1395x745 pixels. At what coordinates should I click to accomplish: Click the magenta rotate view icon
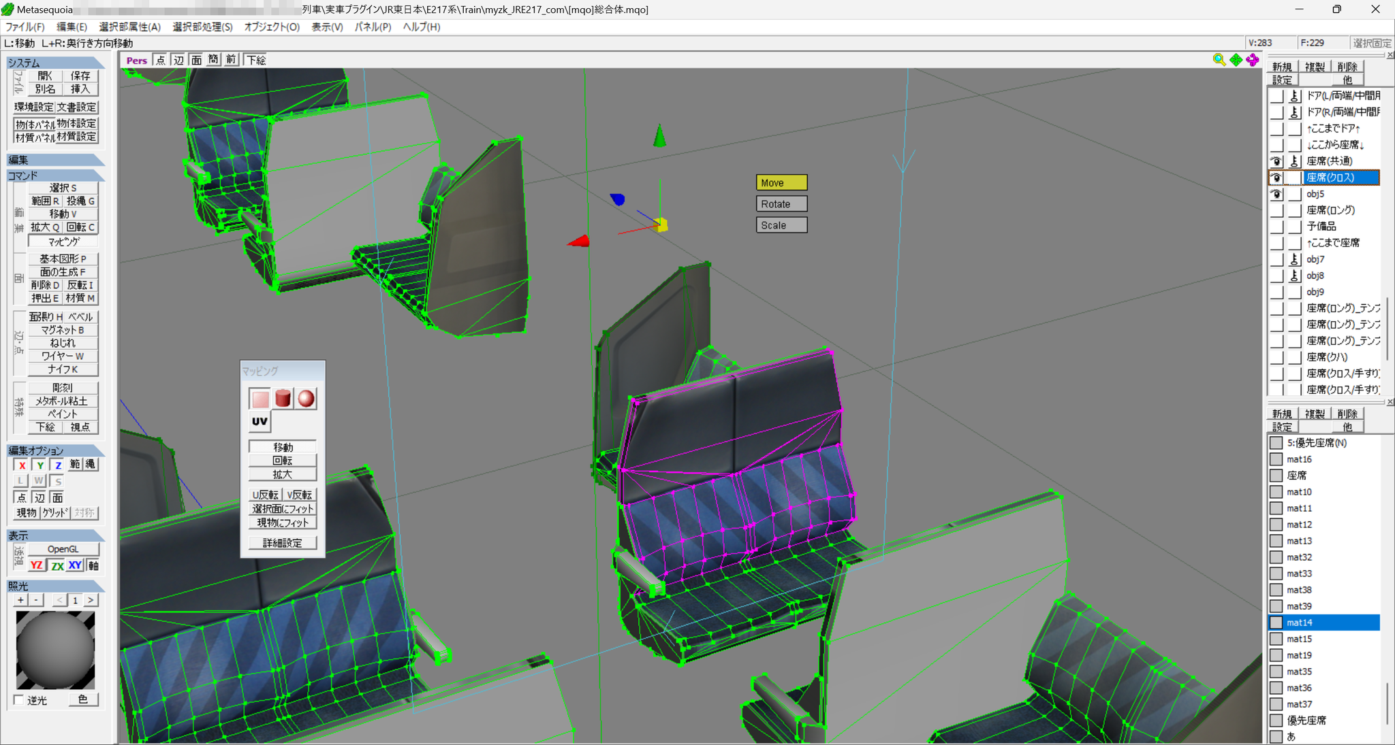click(x=1253, y=60)
